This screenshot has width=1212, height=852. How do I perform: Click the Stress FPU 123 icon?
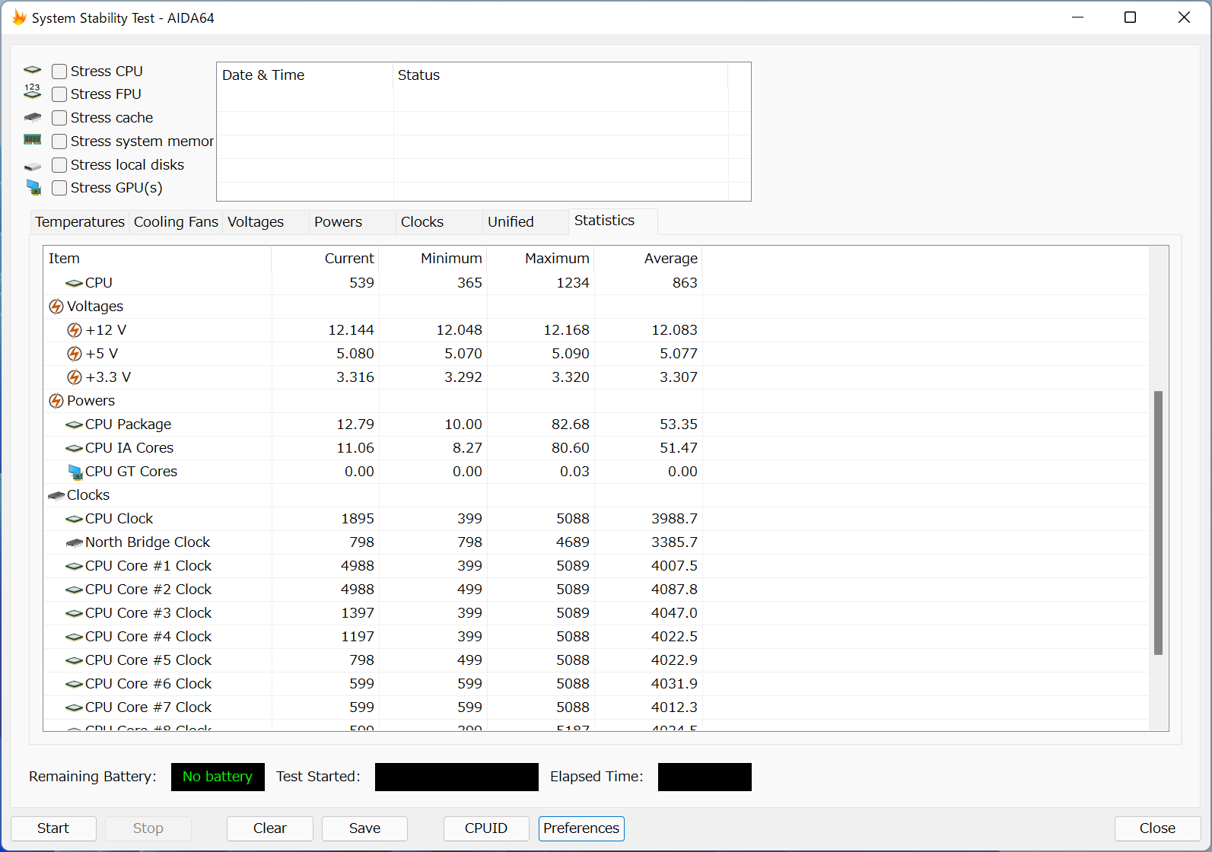coord(33,93)
